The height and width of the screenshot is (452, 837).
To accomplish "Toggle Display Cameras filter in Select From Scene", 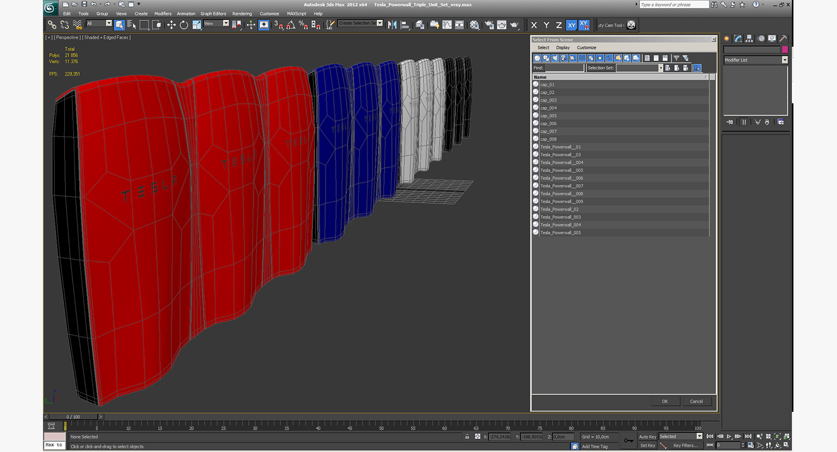I will 564,58.
